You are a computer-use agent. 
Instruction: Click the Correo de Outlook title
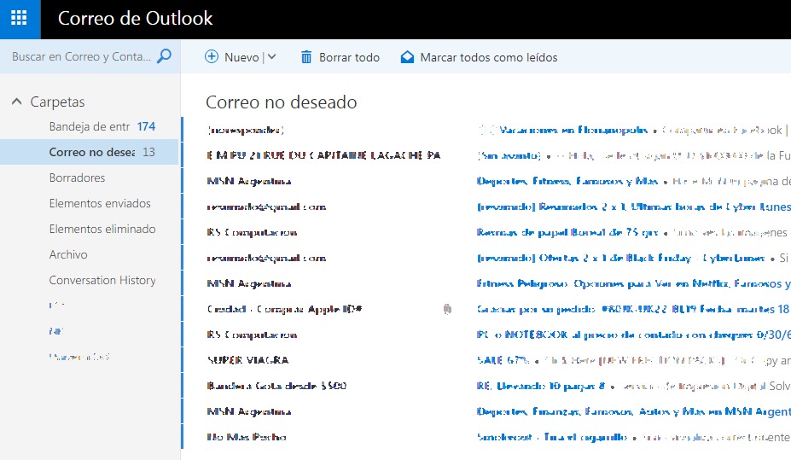tap(135, 19)
